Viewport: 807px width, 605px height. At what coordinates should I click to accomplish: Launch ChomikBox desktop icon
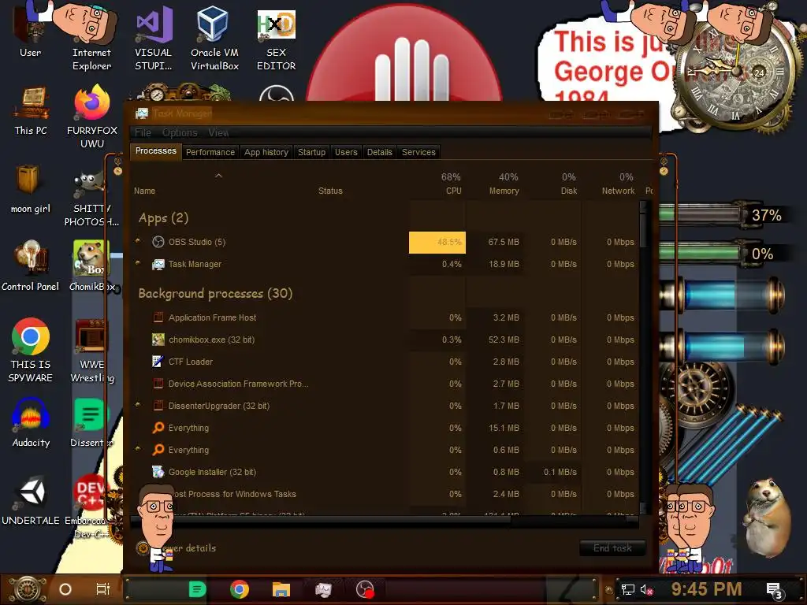coord(91,265)
